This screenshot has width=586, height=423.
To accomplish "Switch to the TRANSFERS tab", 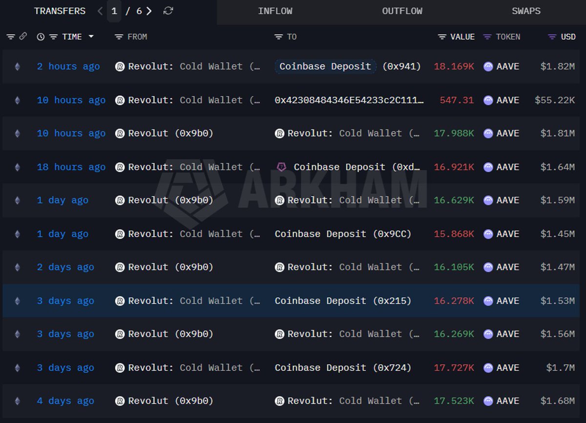I will (60, 11).
